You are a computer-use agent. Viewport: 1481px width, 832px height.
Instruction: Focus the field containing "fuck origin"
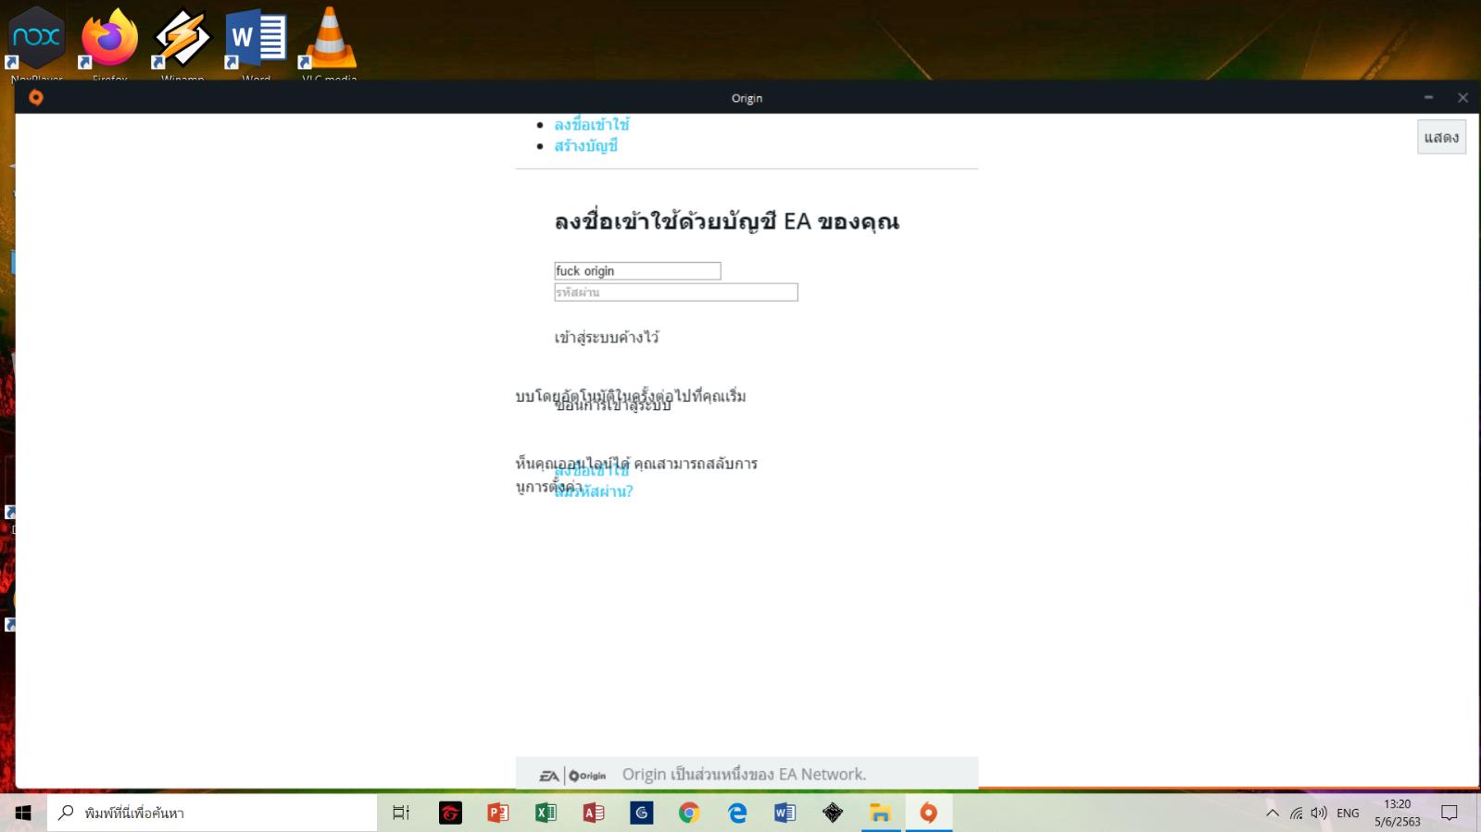[637, 270]
